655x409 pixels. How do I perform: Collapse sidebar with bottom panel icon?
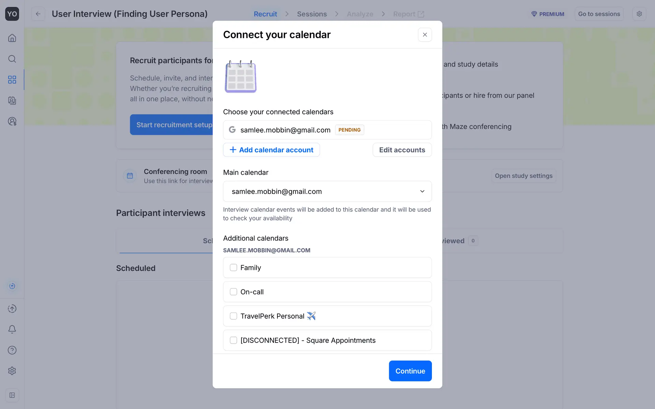coord(12,395)
